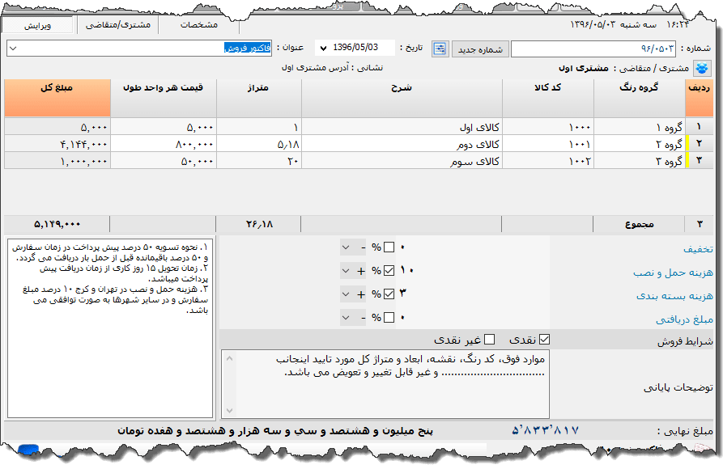Screen dimensions: 723x465
Task: Select the کالای اول description cell
Action: tap(402, 127)
